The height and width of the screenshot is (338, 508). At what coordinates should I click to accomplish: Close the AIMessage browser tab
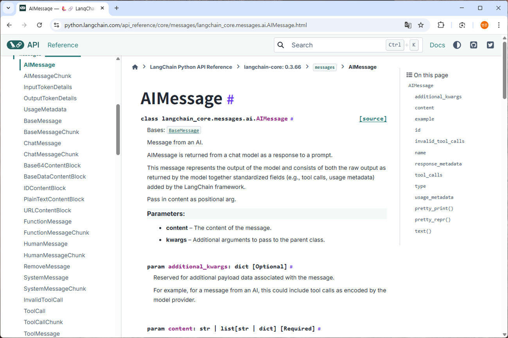tap(102, 8)
